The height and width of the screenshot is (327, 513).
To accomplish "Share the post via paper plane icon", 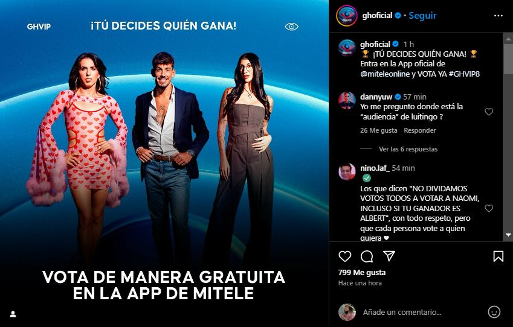I will click(x=389, y=256).
